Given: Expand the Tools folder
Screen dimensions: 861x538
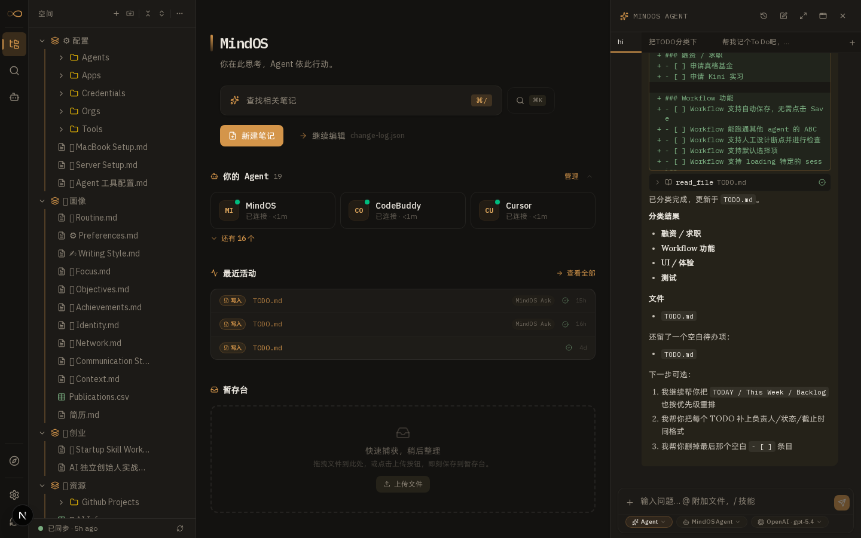Looking at the screenshot, I should [x=61, y=129].
